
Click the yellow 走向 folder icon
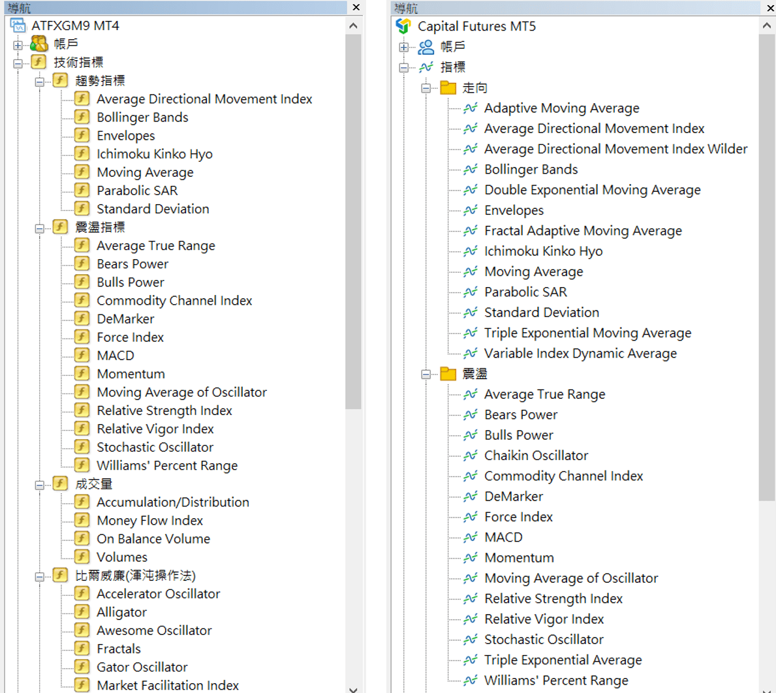tap(448, 87)
